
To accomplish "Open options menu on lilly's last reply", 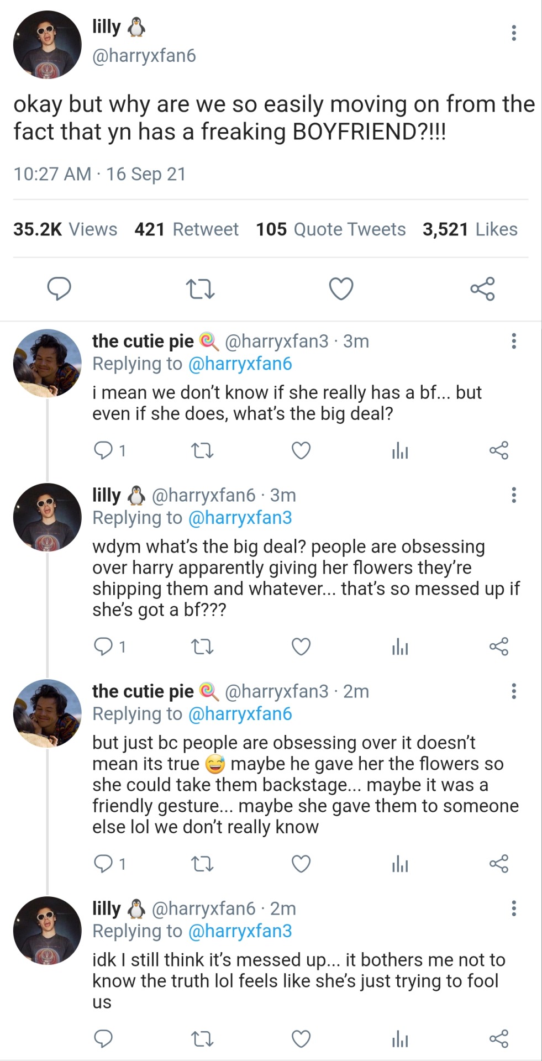I will click(514, 908).
